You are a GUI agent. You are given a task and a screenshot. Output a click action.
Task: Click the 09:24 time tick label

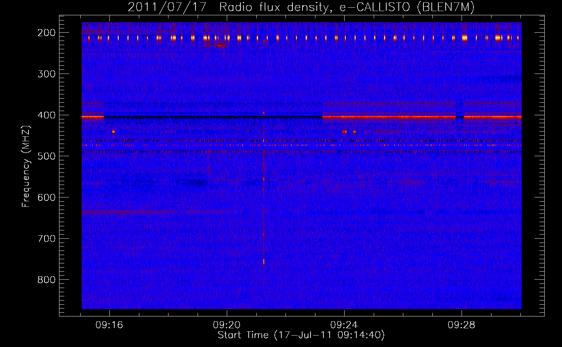[344, 325]
